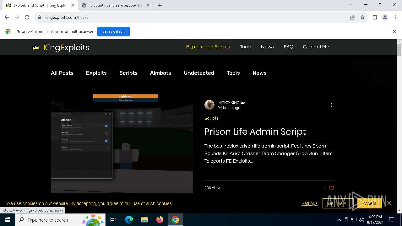Viewport: 402px width, 226px height.
Task: Open the Prison Life Admin Script title
Action: [x=255, y=132]
